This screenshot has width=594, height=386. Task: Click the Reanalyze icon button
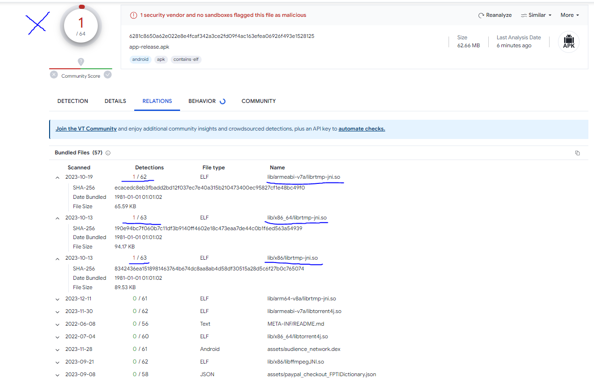pyautogui.click(x=494, y=15)
